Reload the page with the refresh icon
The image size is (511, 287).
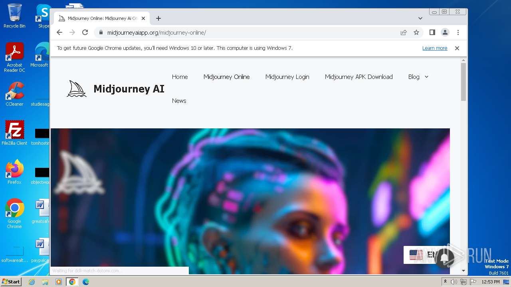(85, 33)
